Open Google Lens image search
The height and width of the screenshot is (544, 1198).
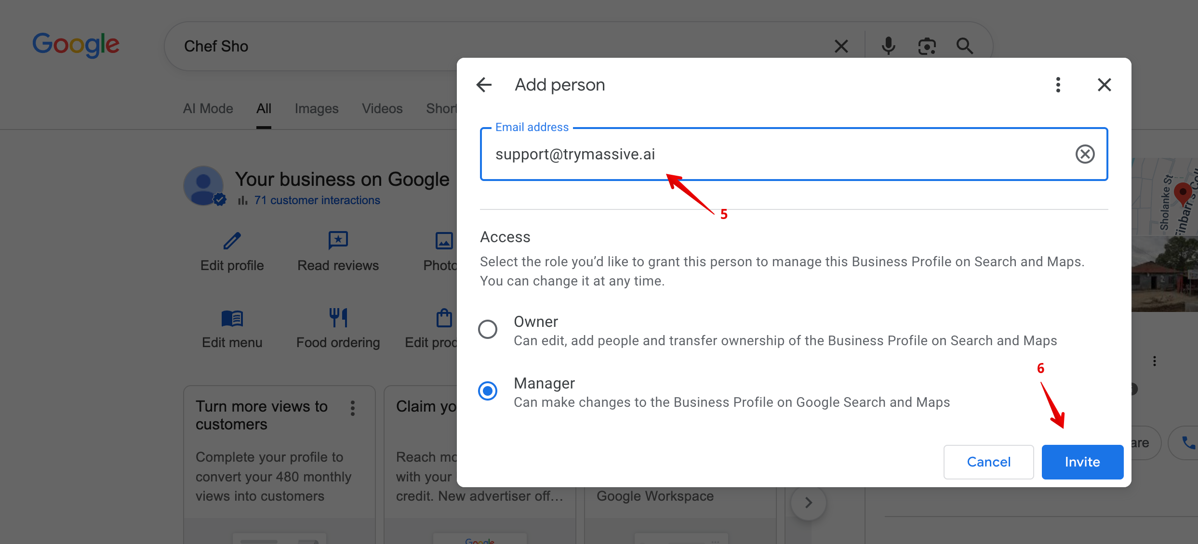(927, 46)
